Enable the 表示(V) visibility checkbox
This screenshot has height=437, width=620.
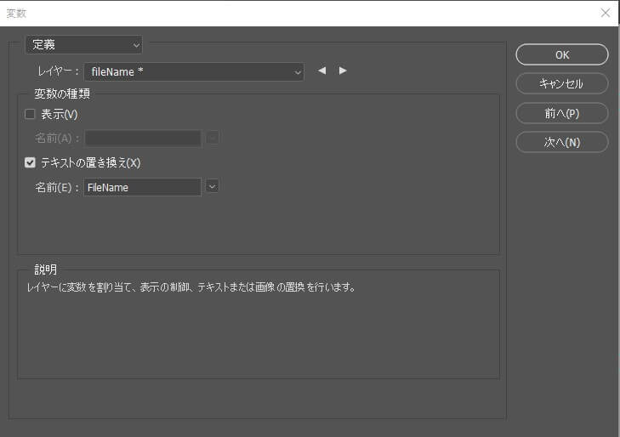[30, 114]
